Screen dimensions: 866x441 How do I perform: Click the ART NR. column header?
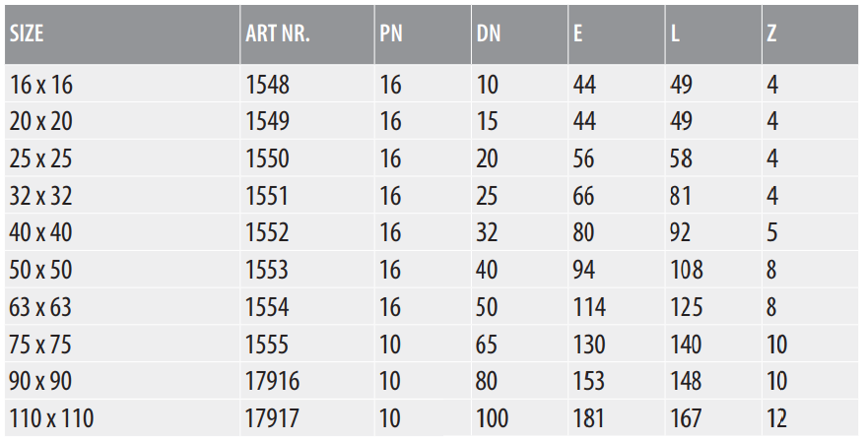pos(307,34)
